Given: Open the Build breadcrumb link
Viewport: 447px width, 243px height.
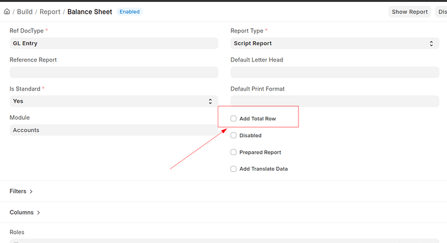Looking at the screenshot, I should pos(25,12).
